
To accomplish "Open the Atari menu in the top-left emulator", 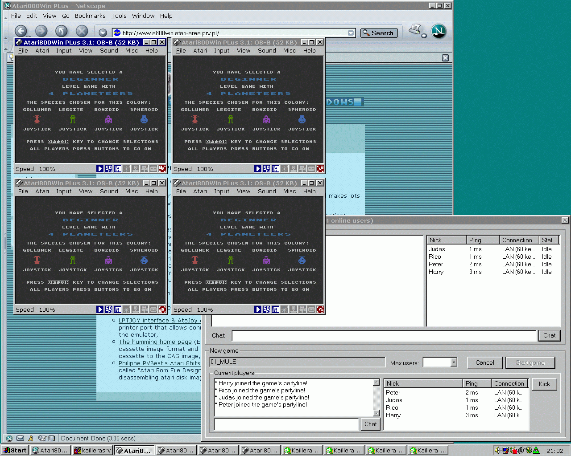I will (x=42, y=51).
